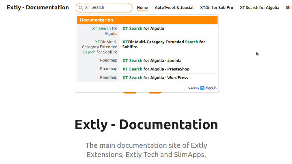The width and height of the screenshot is (292, 164).
Task: Click Roadmap label beside WordPress result
Action: (x=109, y=77)
